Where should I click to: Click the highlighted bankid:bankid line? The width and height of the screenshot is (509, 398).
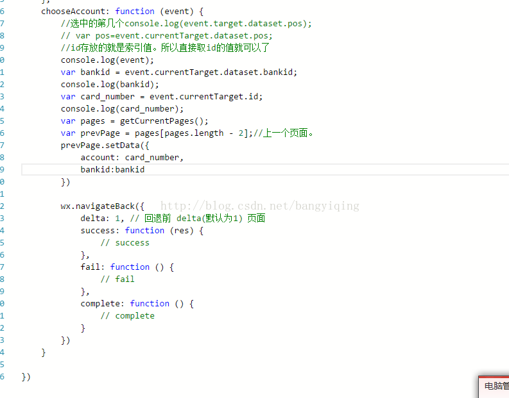(265, 169)
